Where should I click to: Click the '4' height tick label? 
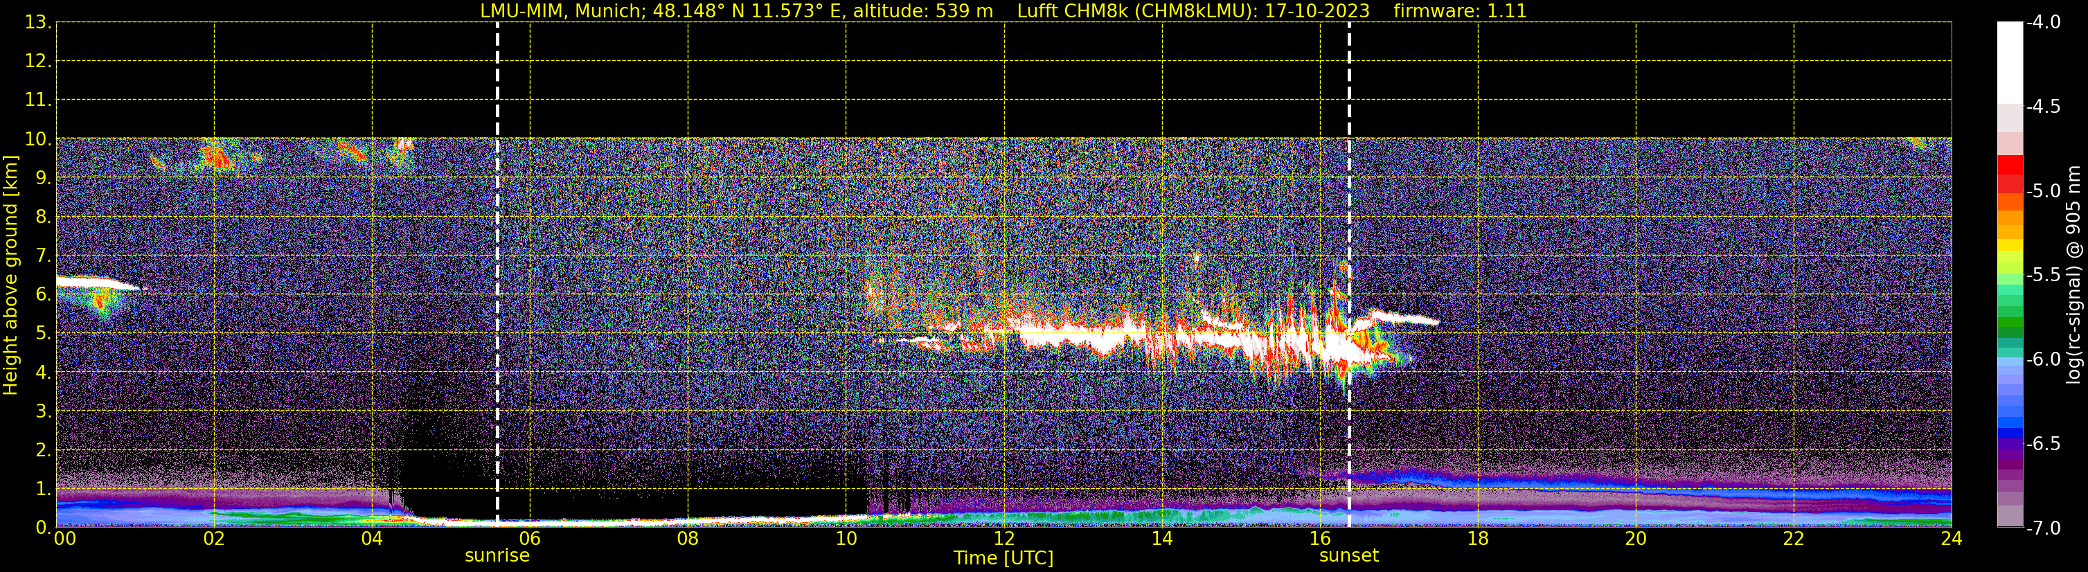(x=43, y=372)
